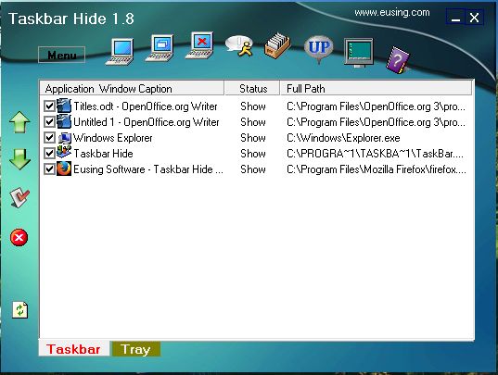Sort by the Full Path column header

click(x=377, y=89)
